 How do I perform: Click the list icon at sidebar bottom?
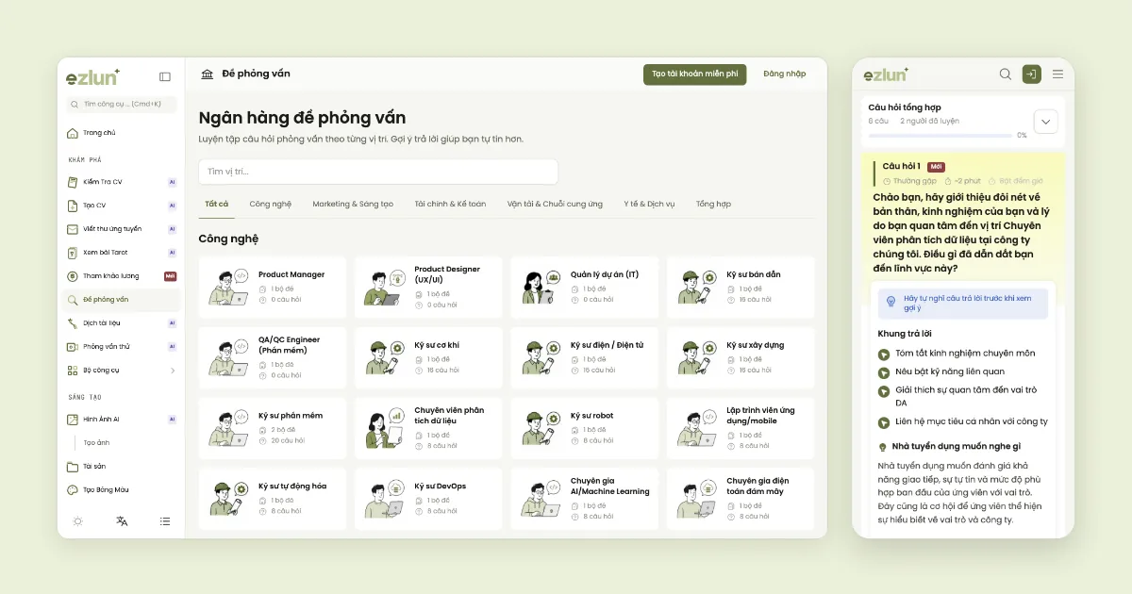coord(165,521)
